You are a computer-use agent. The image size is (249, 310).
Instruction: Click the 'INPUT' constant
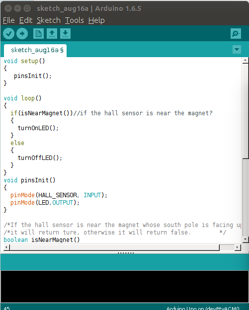(92, 195)
